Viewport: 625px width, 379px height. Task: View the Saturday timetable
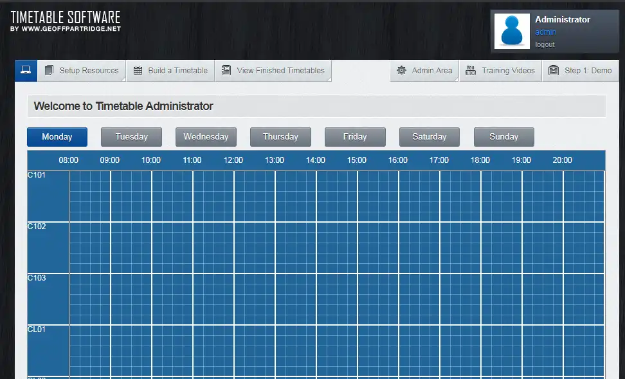(x=429, y=136)
